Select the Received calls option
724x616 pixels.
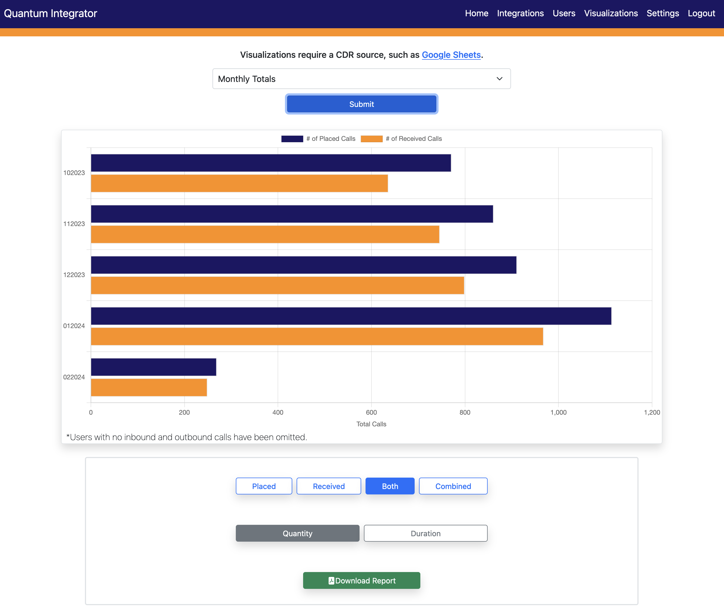click(328, 486)
